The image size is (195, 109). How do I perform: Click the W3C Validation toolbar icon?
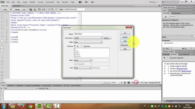[44, 9]
